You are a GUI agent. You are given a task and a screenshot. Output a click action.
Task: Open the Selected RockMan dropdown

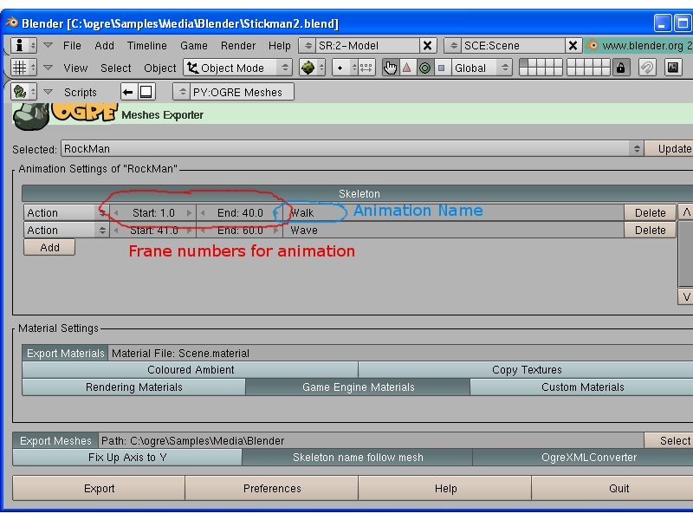click(353, 149)
